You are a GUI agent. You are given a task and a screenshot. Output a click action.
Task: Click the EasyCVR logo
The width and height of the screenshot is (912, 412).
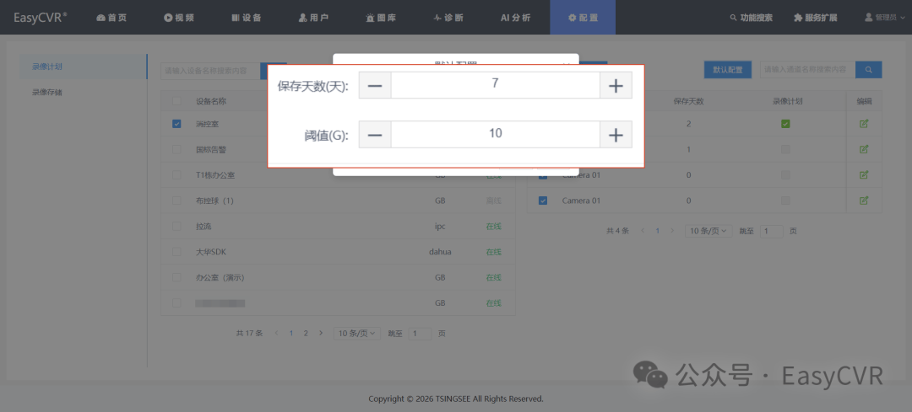(40, 18)
